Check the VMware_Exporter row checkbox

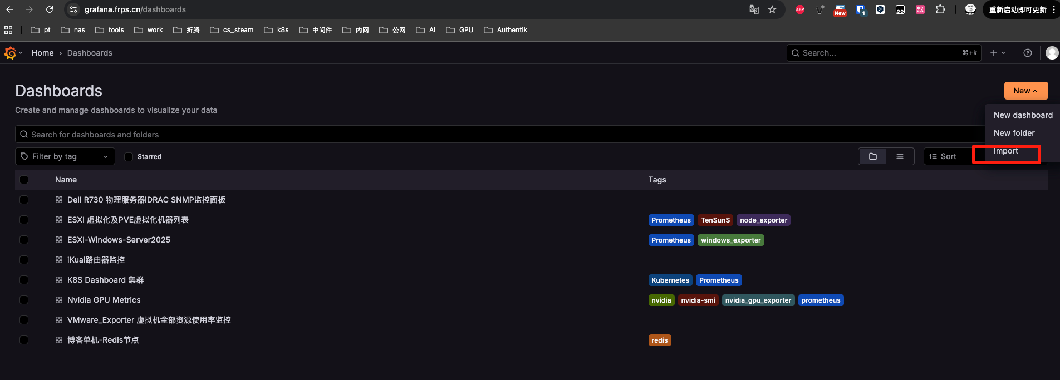coord(24,320)
